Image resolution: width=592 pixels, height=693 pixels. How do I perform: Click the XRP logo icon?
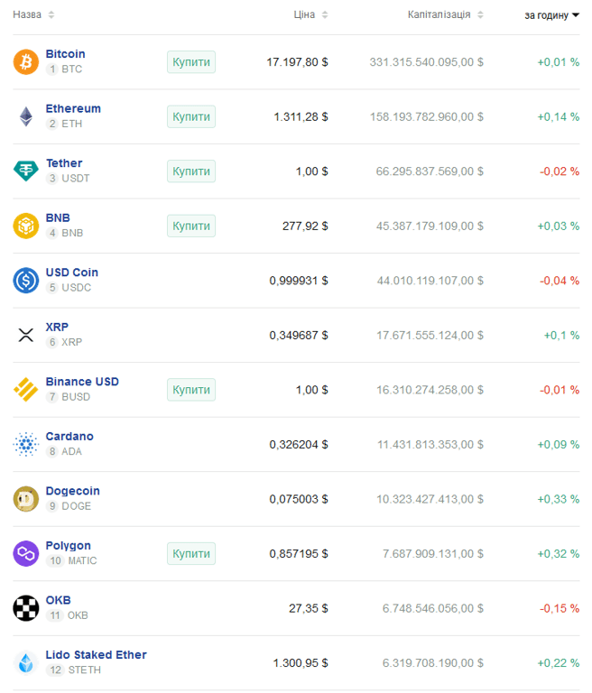(25, 335)
